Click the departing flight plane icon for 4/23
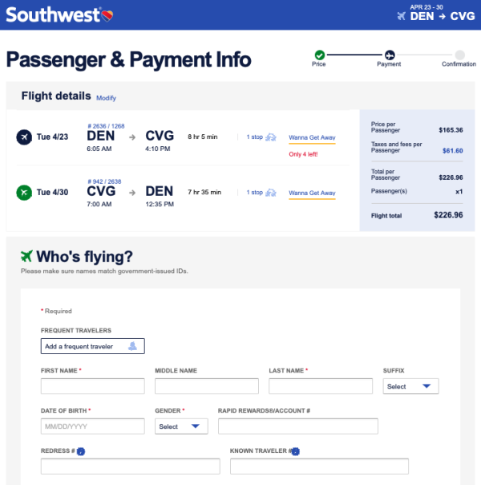The width and height of the screenshot is (481, 485). point(24,137)
